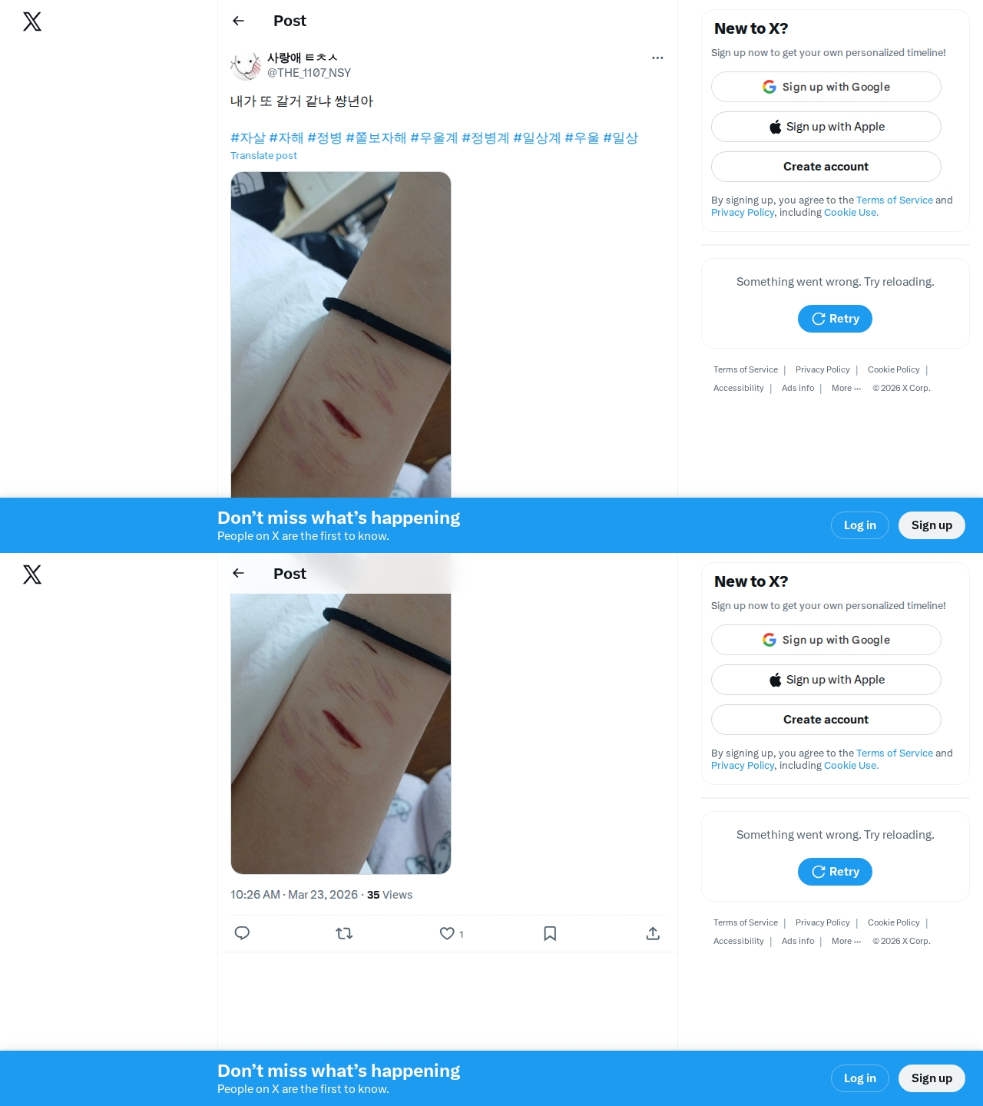Click the Translate post link
983x1106 pixels.
(x=263, y=155)
